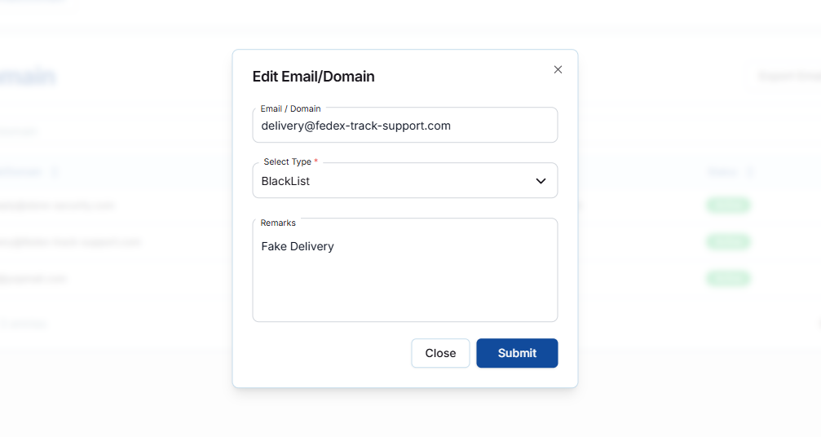Submit the email/domain edit form

coord(517,353)
